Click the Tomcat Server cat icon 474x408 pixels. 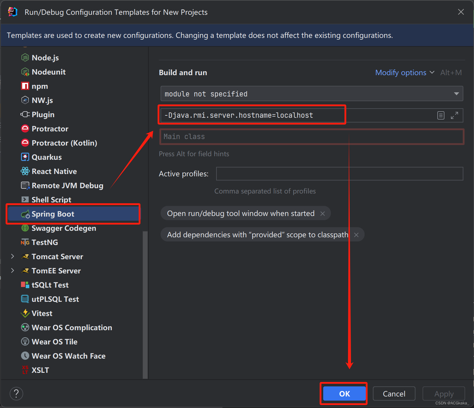click(25, 257)
